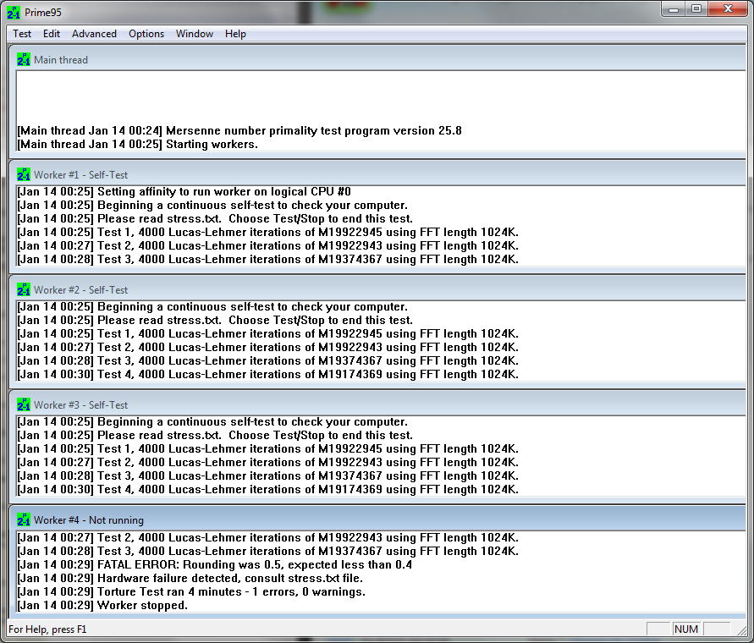Maximize the Prime95 window
The width and height of the screenshot is (754, 643).
click(696, 9)
